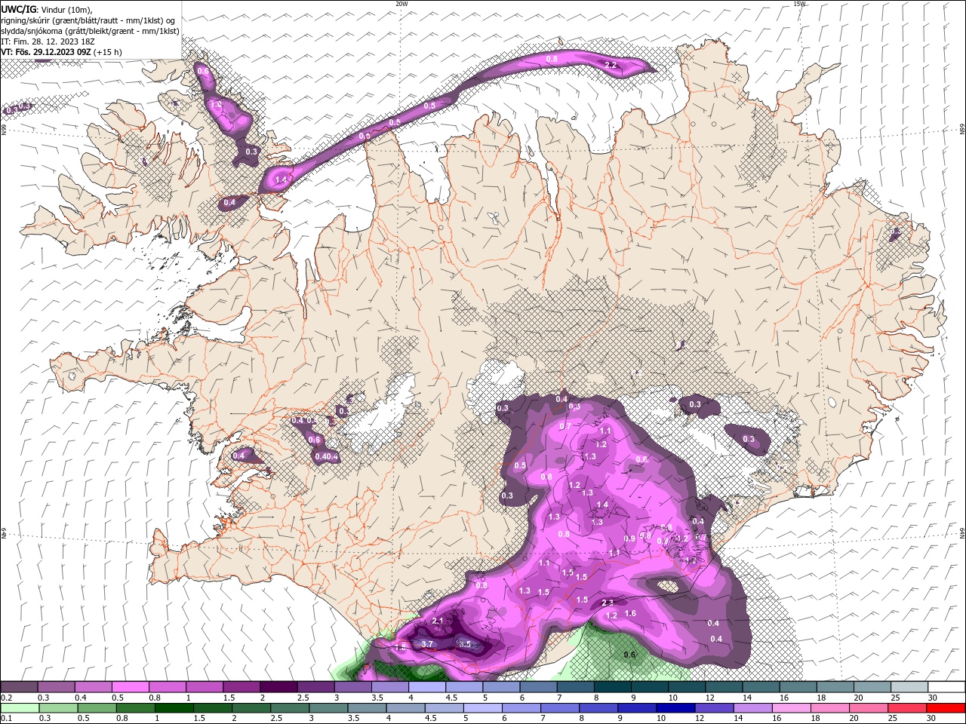Click the title text 'UWC/IG: Vindur (10m),'
Screen dimensions: 966x724
click(x=47, y=9)
